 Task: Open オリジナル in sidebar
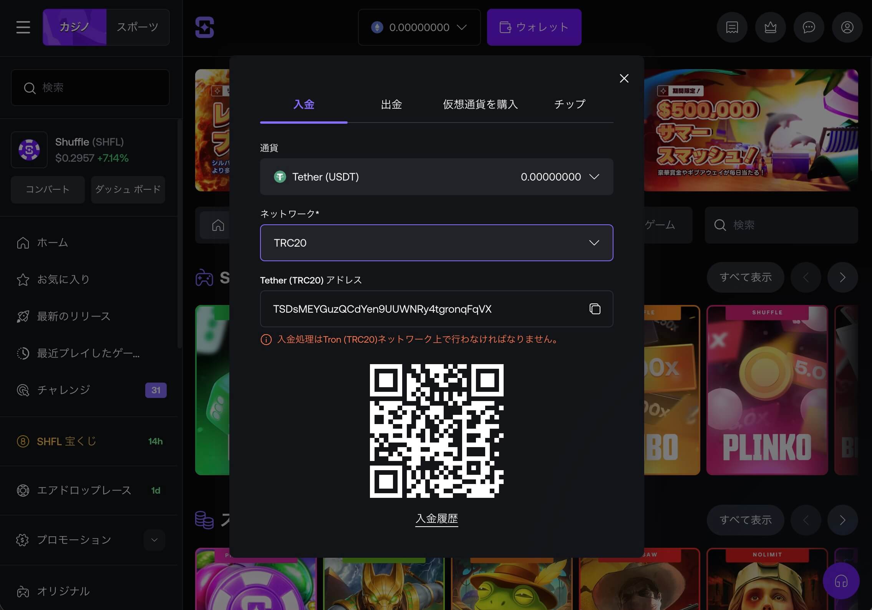point(53,591)
